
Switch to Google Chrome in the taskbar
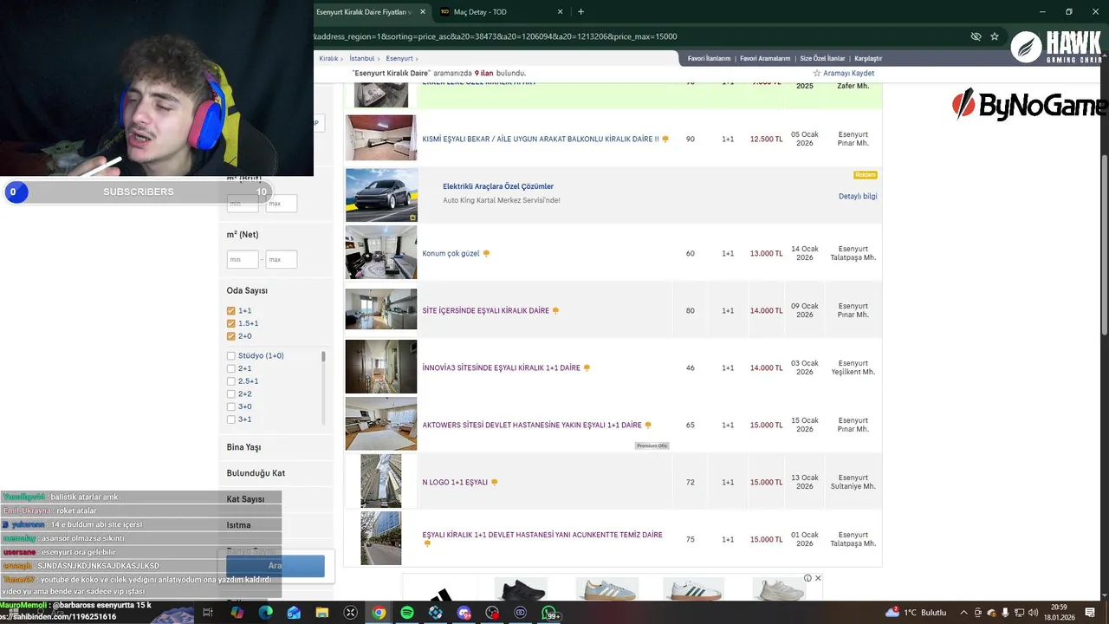(x=379, y=613)
